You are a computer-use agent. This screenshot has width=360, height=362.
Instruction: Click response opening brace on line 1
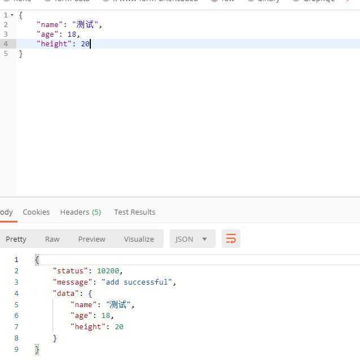[x=37, y=260]
